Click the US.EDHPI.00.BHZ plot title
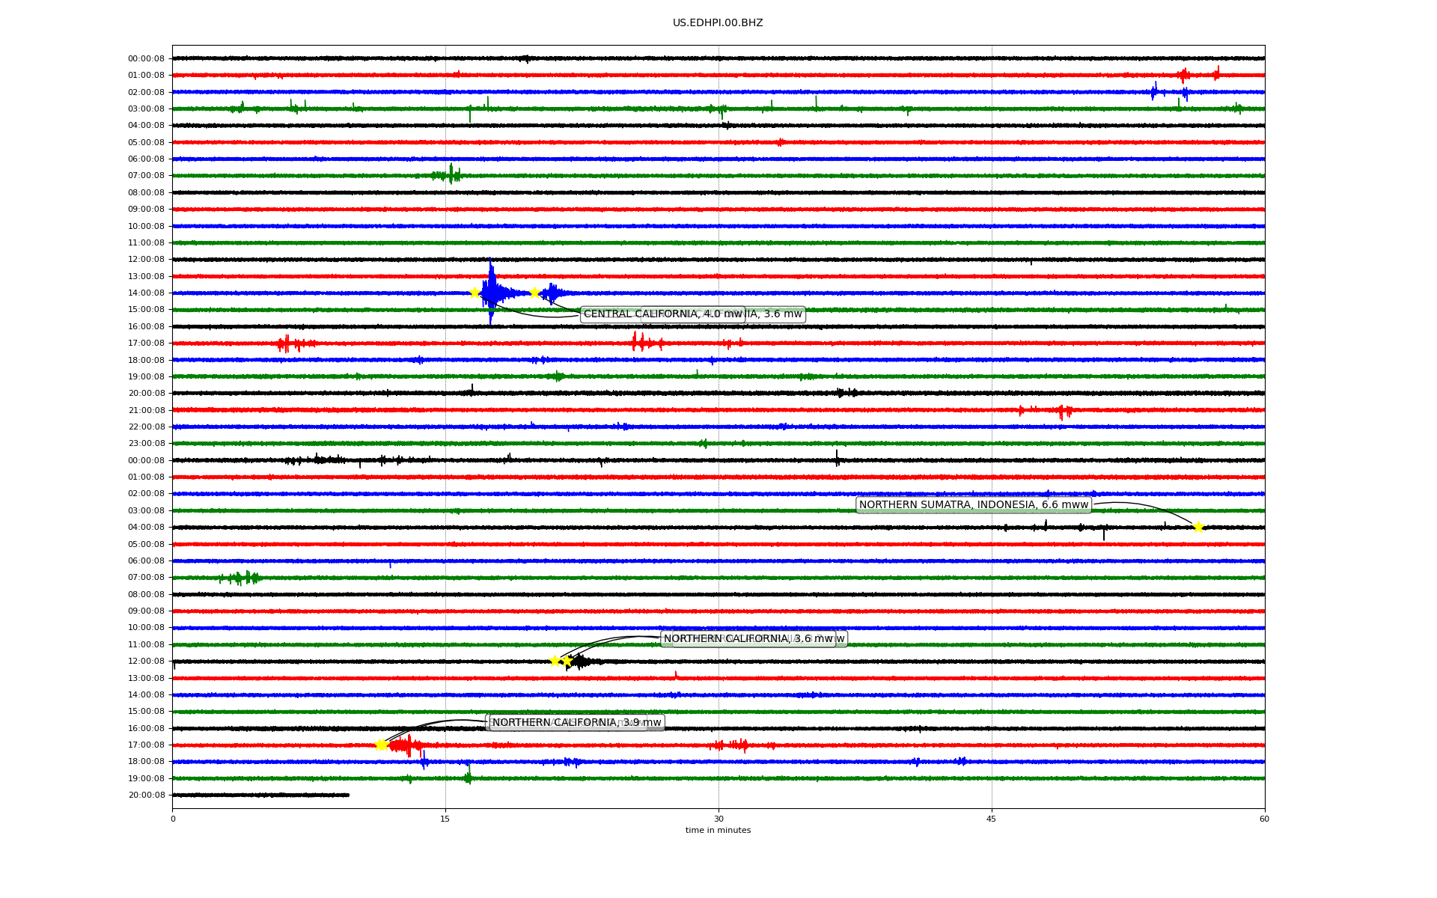 [x=718, y=23]
